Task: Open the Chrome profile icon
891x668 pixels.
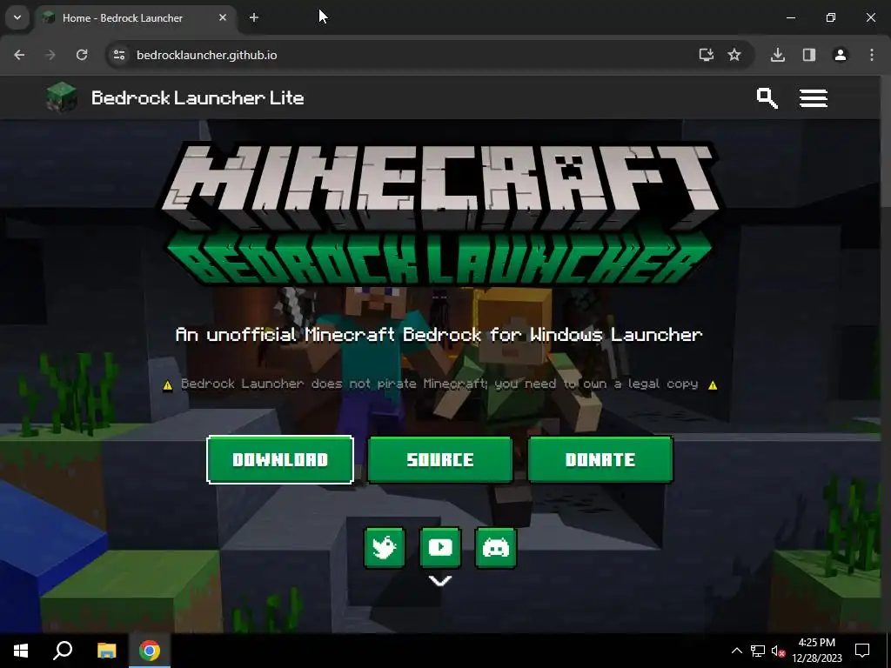Action: pos(841,55)
